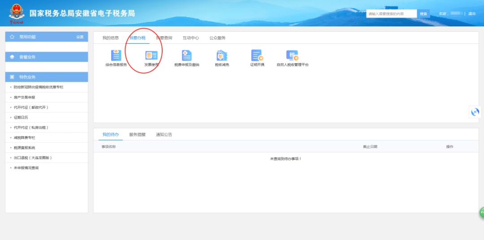484x240 pixels.
Task: Click the 操作 column header
Action: [450, 147]
